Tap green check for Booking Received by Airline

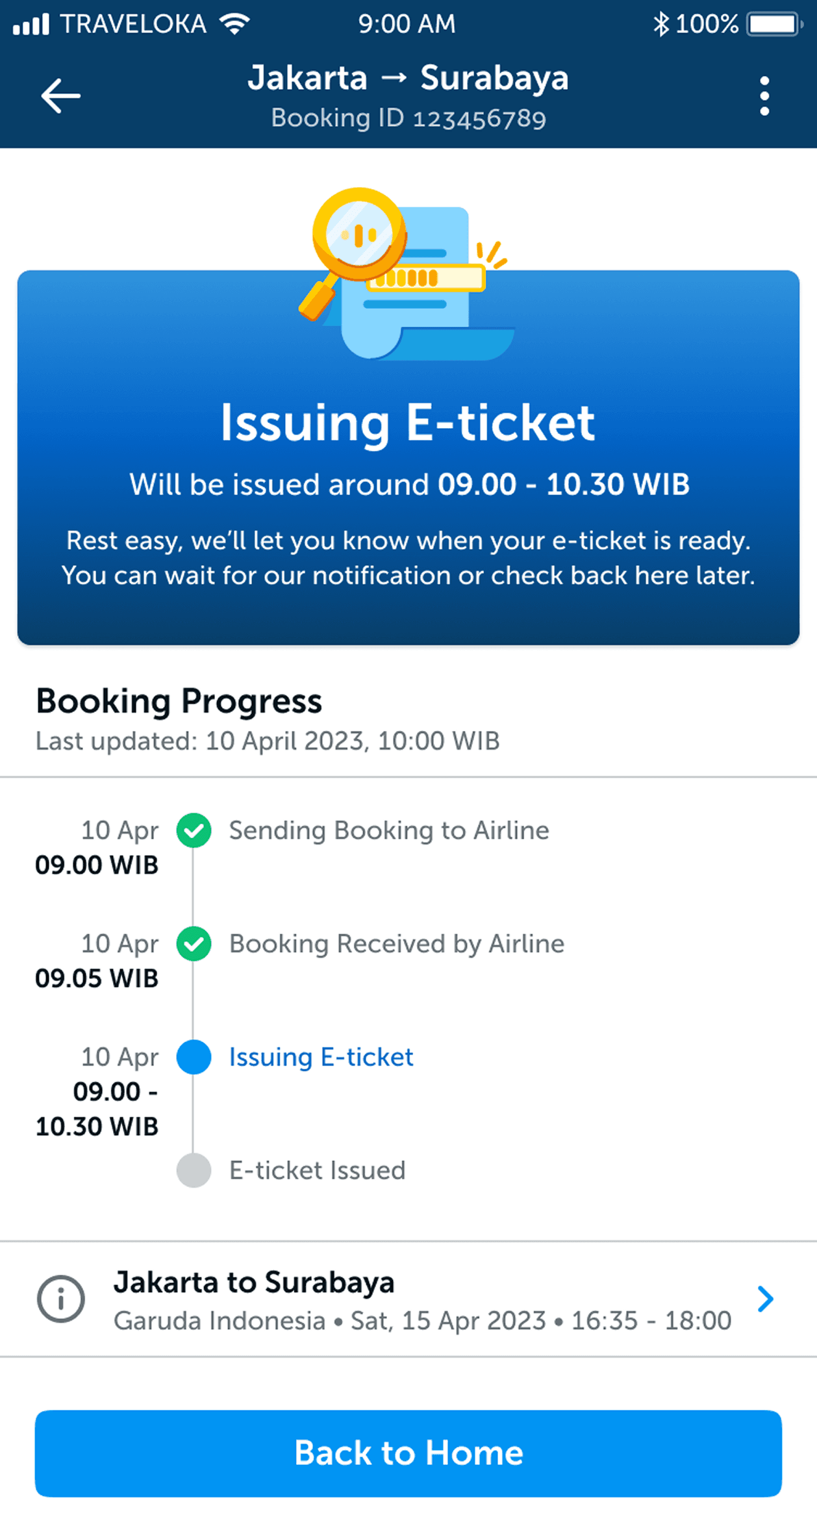pyautogui.click(x=194, y=944)
